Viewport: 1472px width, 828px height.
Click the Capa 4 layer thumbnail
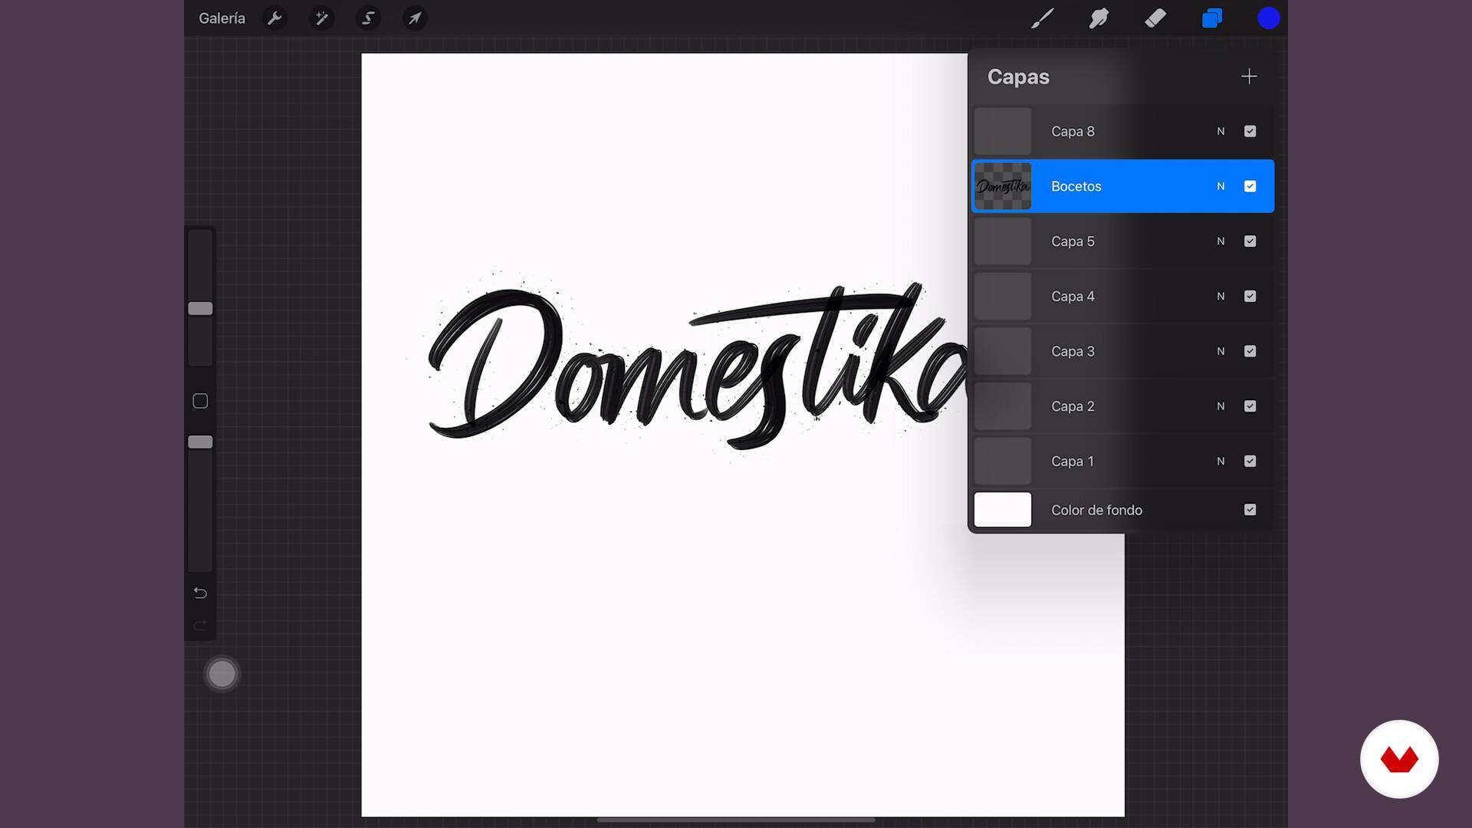[x=1003, y=296]
